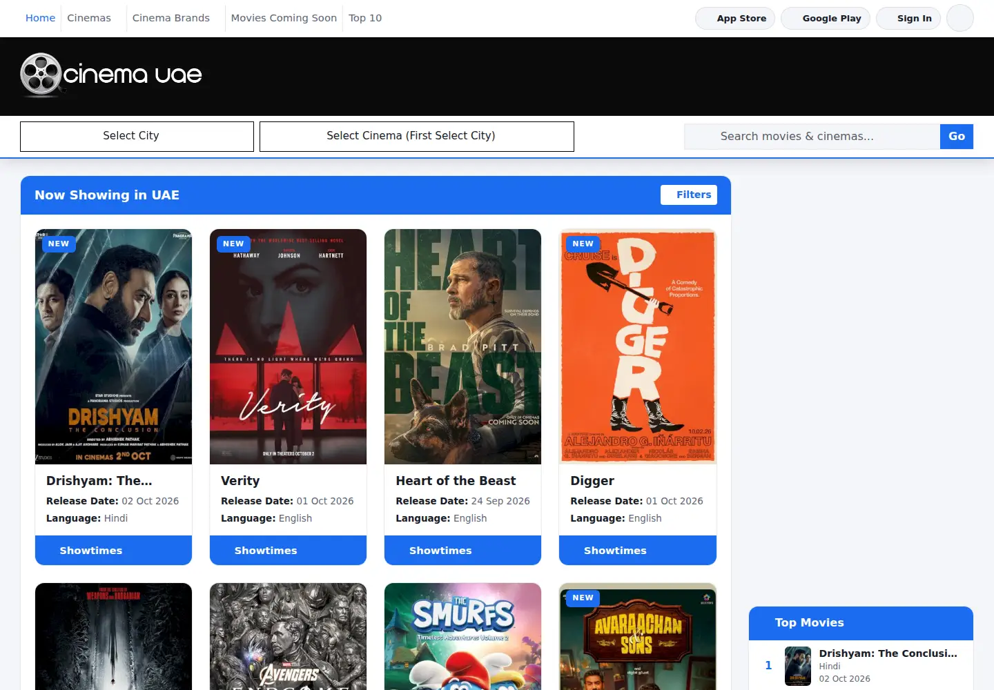Click the 'Now Showing in UAE' heading

(x=107, y=195)
